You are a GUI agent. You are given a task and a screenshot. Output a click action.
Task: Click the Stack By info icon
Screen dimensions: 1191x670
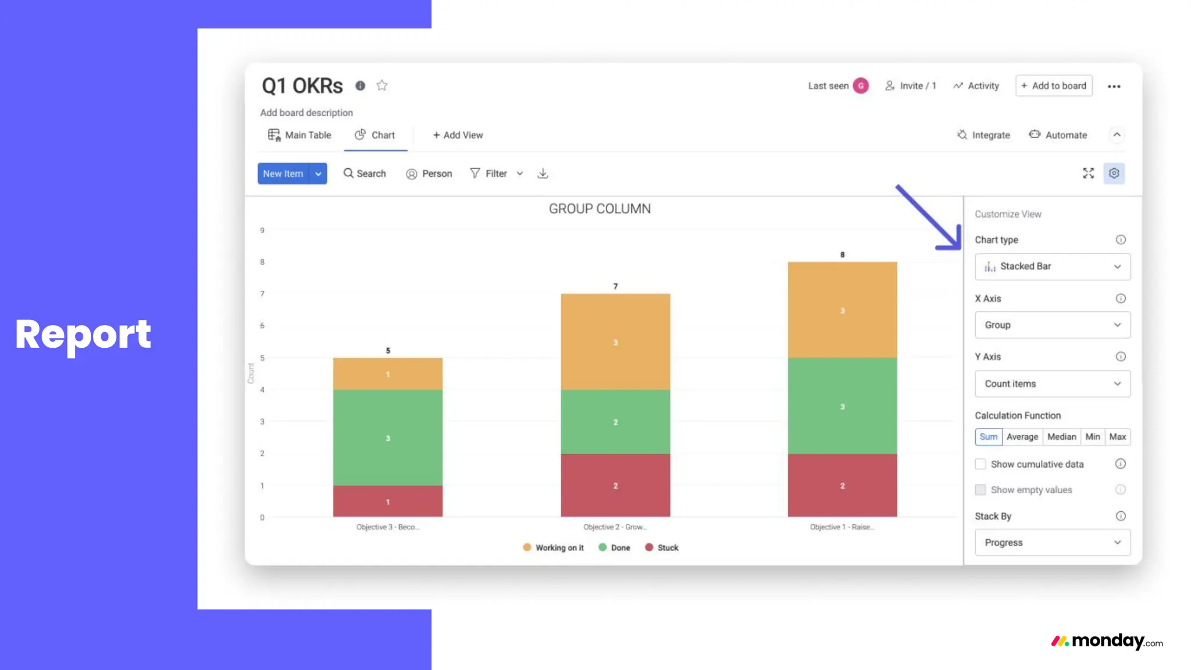point(1120,516)
